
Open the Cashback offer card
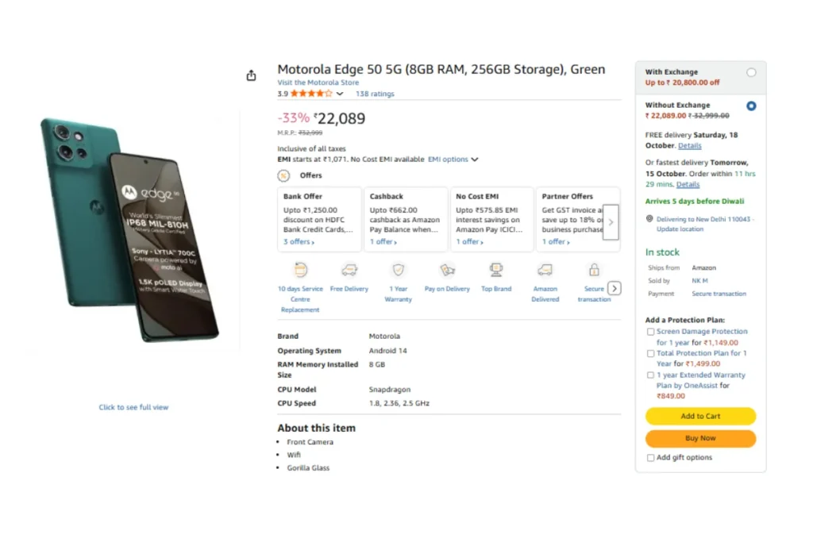(x=405, y=219)
